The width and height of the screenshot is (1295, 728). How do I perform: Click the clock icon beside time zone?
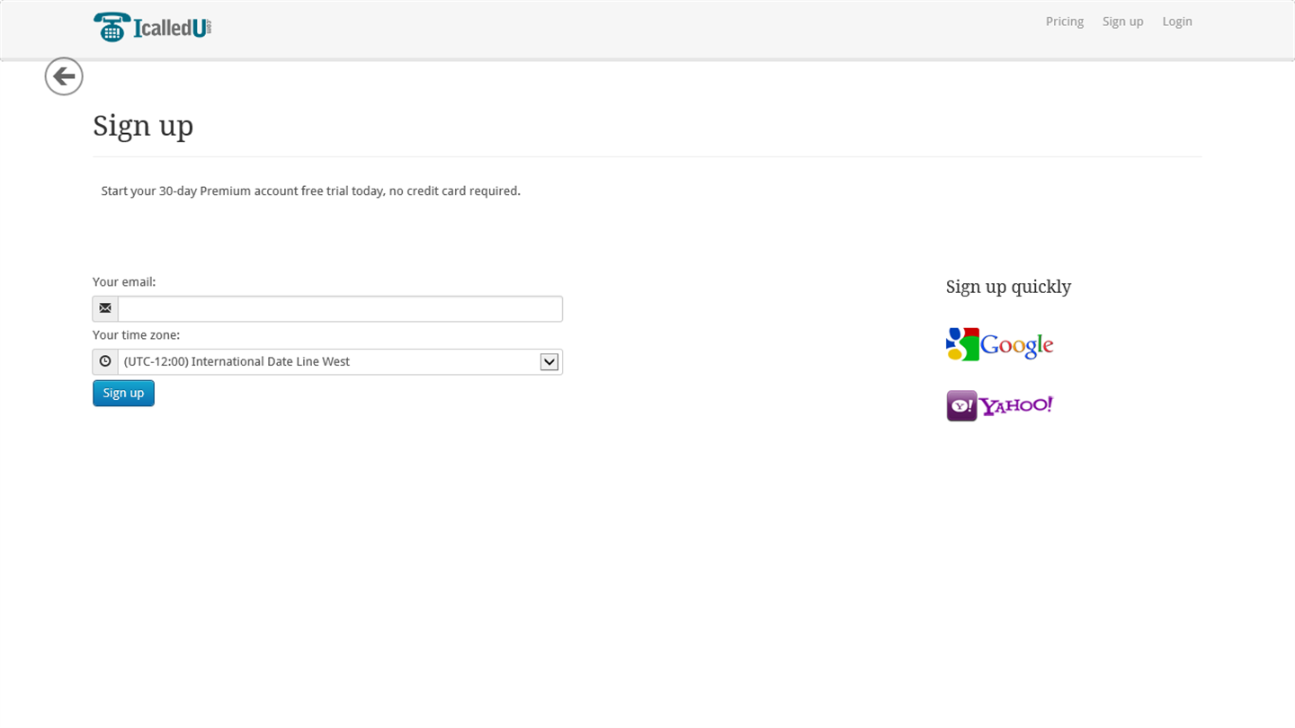point(105,361)
